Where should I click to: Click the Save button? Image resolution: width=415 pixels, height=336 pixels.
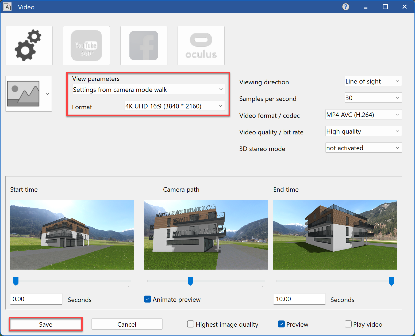[46, 324]
